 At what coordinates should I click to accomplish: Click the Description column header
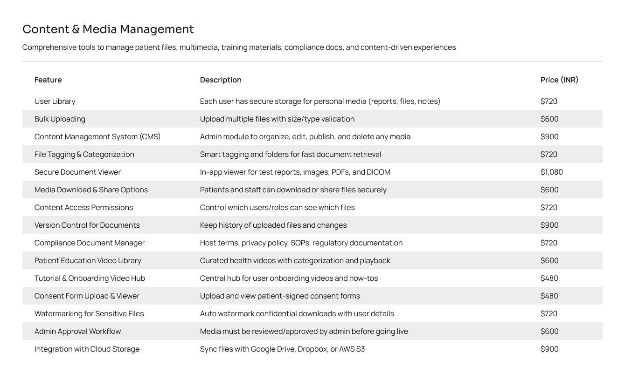(x=221, y=80)
